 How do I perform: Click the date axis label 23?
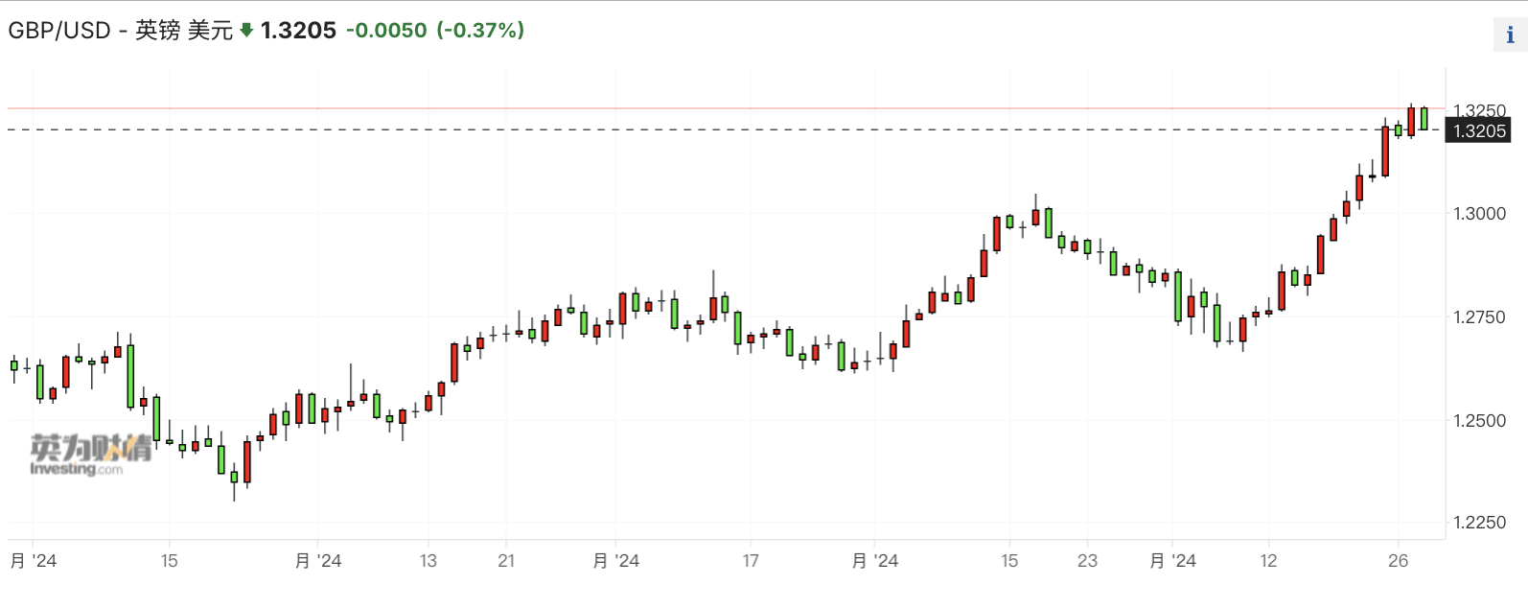coord(1087,561)
